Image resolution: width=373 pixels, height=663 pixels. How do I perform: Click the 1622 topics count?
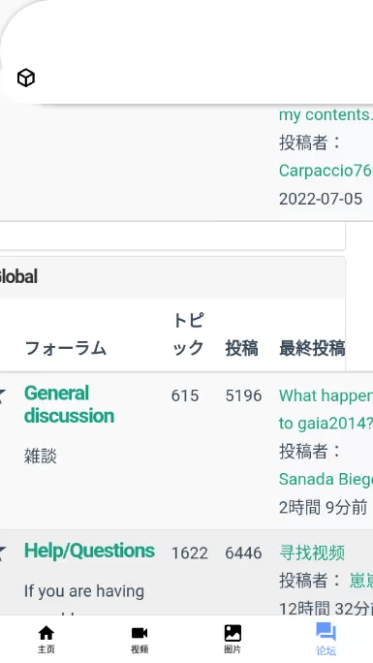coord(190,553)
